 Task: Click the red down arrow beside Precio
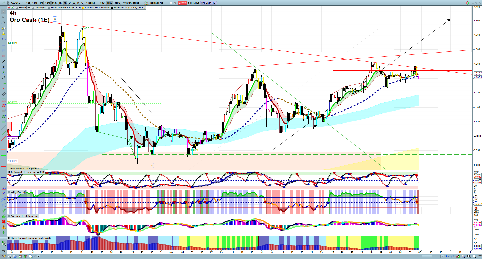tap(9, 8)
